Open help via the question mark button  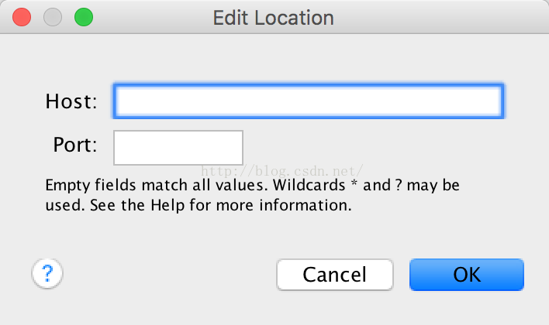pos(47,273)
